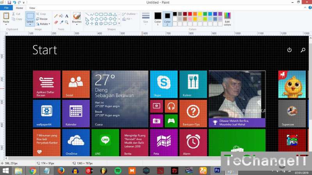Open the Select dropdown arrow
The width and height of the screenshot is (312, 175).
[x=30, y=25]
